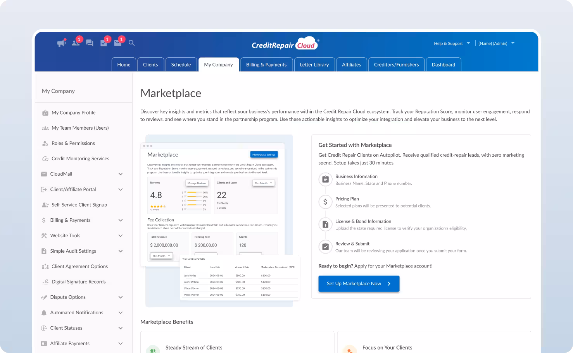Click the Credit Monitoring Services gauge icon

tap(45, 159)
